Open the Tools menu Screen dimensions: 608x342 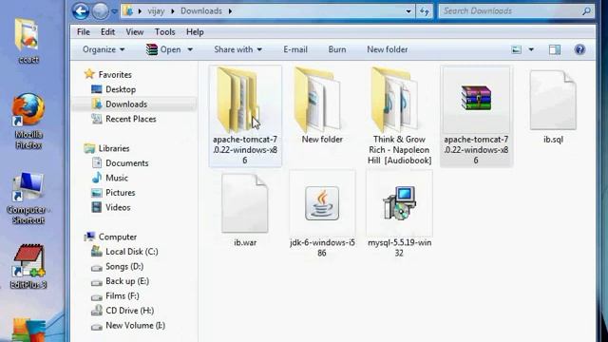[164, 31]
